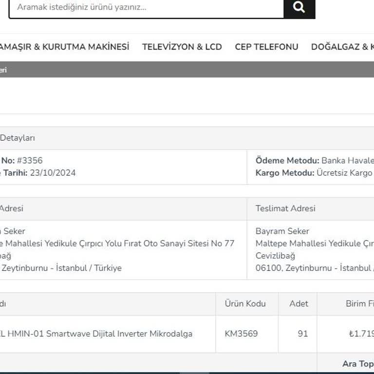Click 06100, Zeytinburnu delivery line
This screenshot has height=374, width=374.
click(x=315, y=268)
